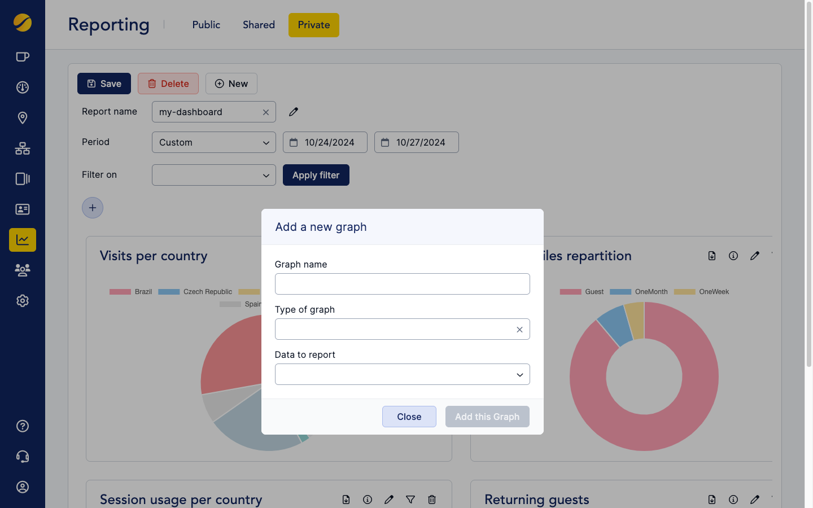Screen dimensions: 813x508
Task: Switch to the Shared tab
Action: tap(259, 25)
